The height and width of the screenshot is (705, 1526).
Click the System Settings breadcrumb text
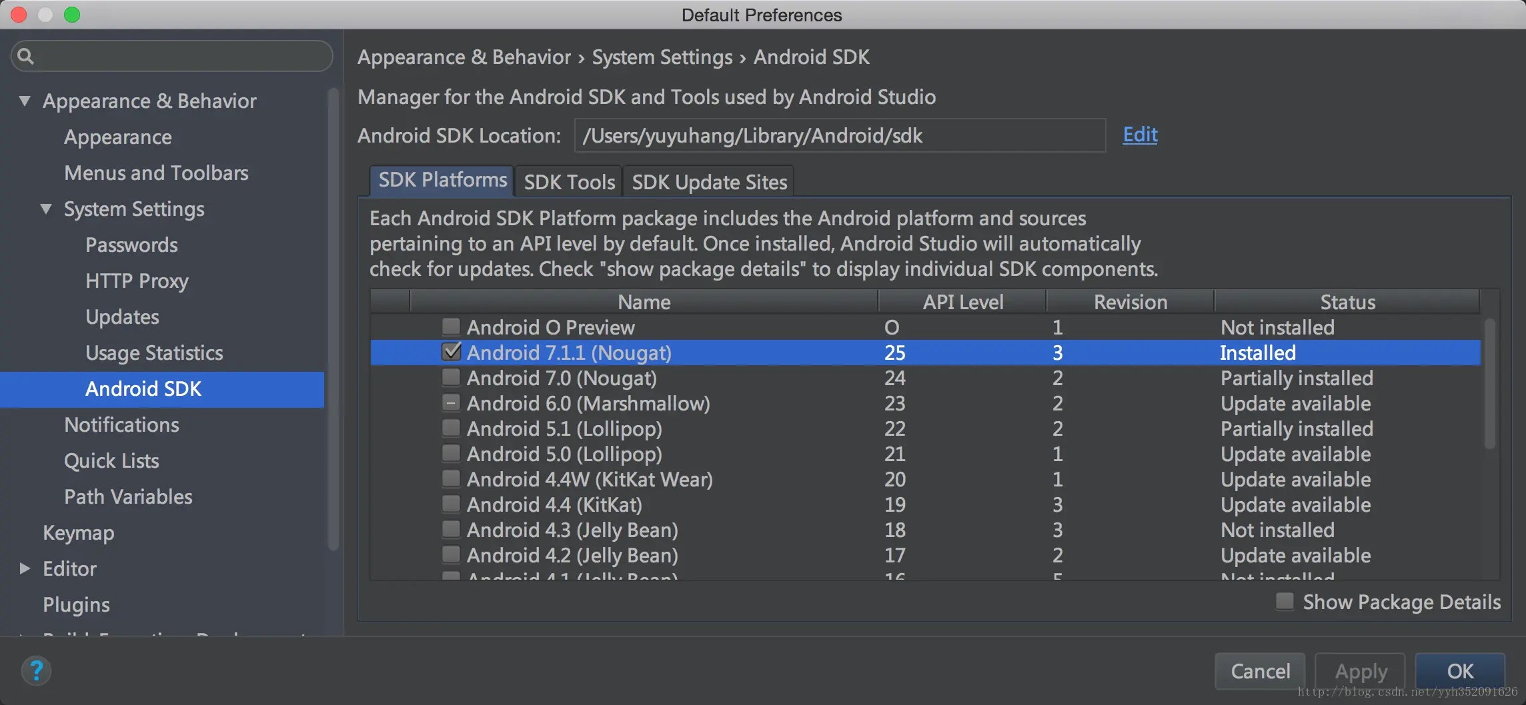[x=662, y=57]
